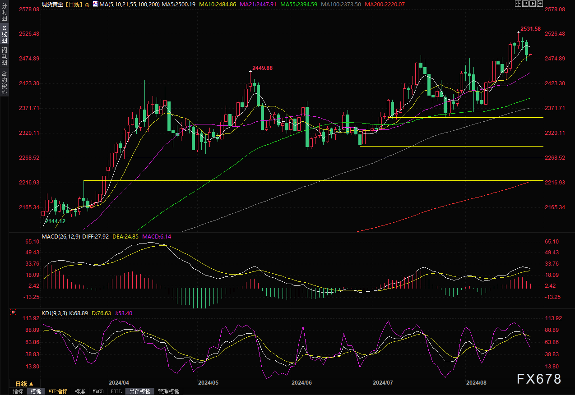The height and width of the screenshot is (395, 575).
Task: Click the jump-to-start chart icon
Action: tap(524, 4)
